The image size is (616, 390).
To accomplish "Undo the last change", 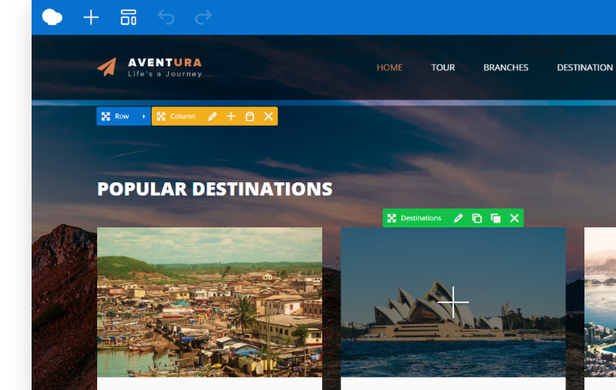I will pyautogui.click(x=166, y=17).
